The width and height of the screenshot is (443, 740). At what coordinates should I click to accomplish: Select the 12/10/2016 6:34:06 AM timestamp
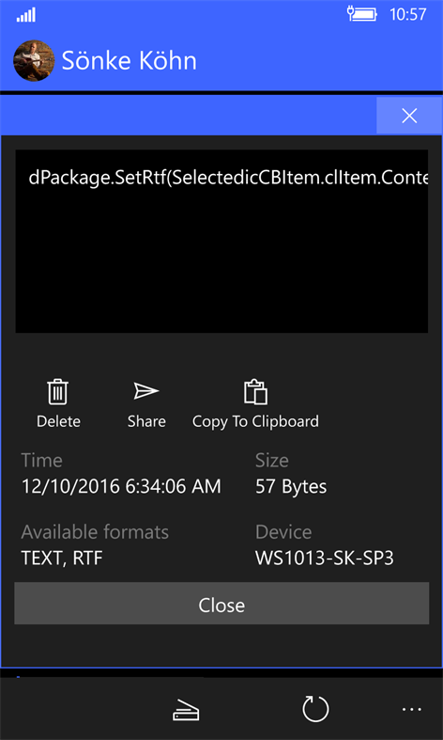[x=121, y=486]
